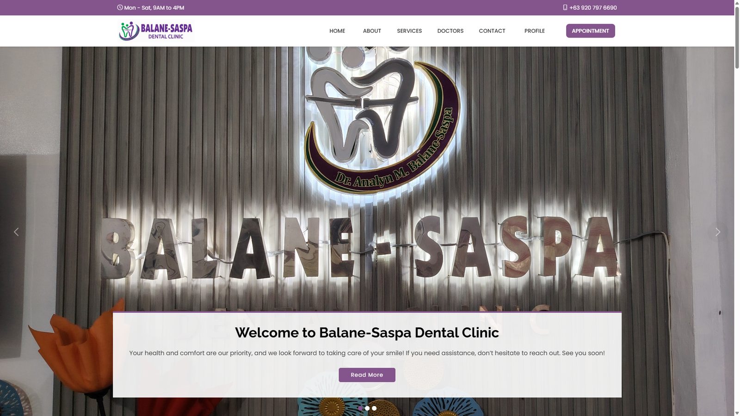The image size is (740, 416).
Task: Click the clock icon beside the opening hours
Action: 120,7
